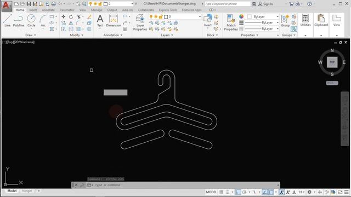This screenshot has height=197, width=351.
Task: Open the multiline Text tool
Action: coord(100,21)
